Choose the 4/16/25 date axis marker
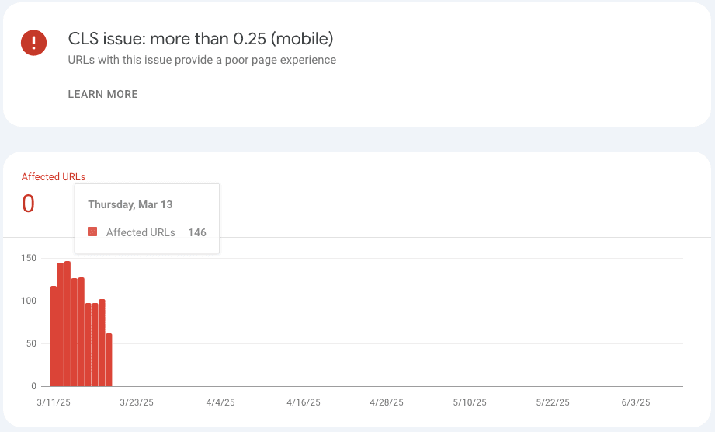 pos(304,402)
